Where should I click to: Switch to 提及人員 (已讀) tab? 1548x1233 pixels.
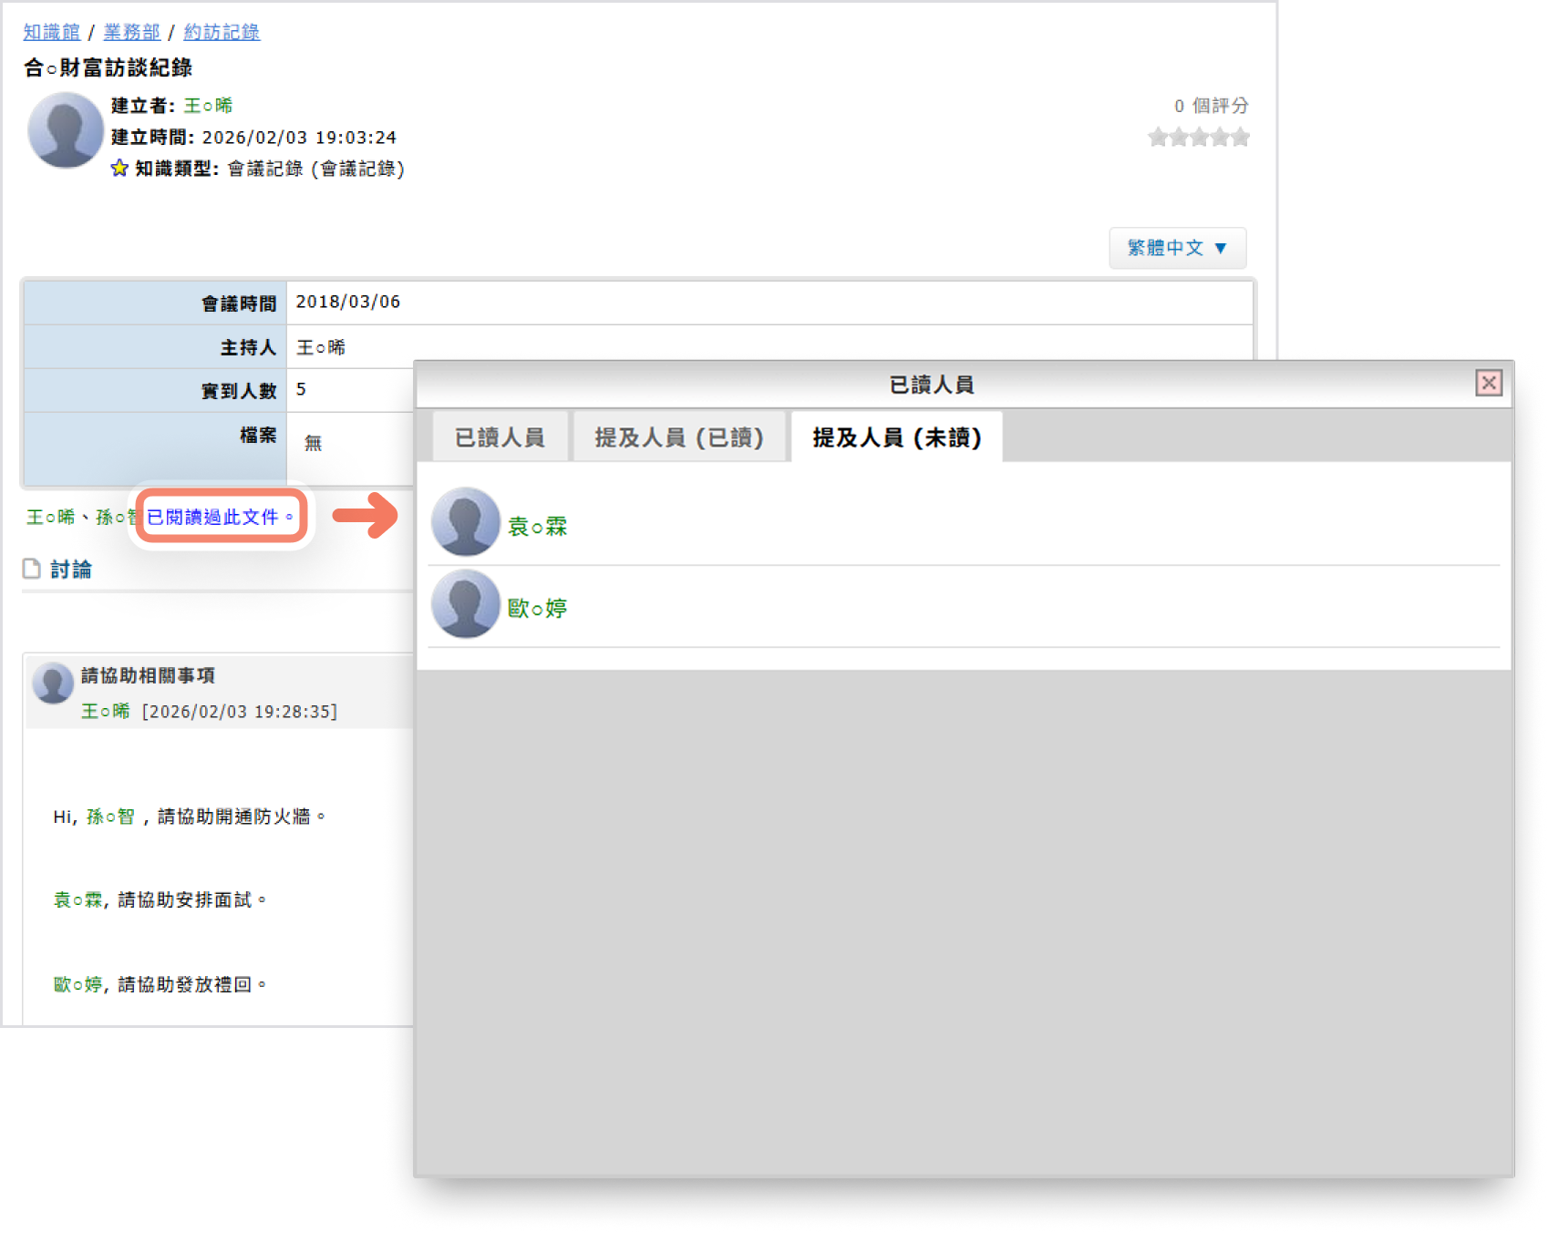(679, 438)
